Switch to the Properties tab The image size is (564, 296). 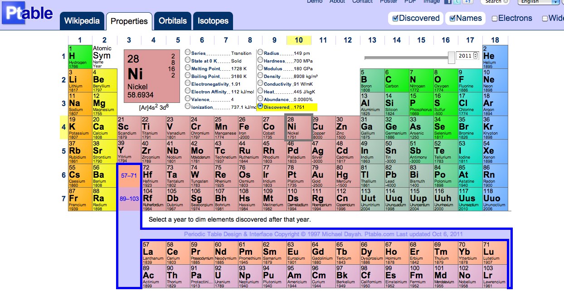(129, 21)
